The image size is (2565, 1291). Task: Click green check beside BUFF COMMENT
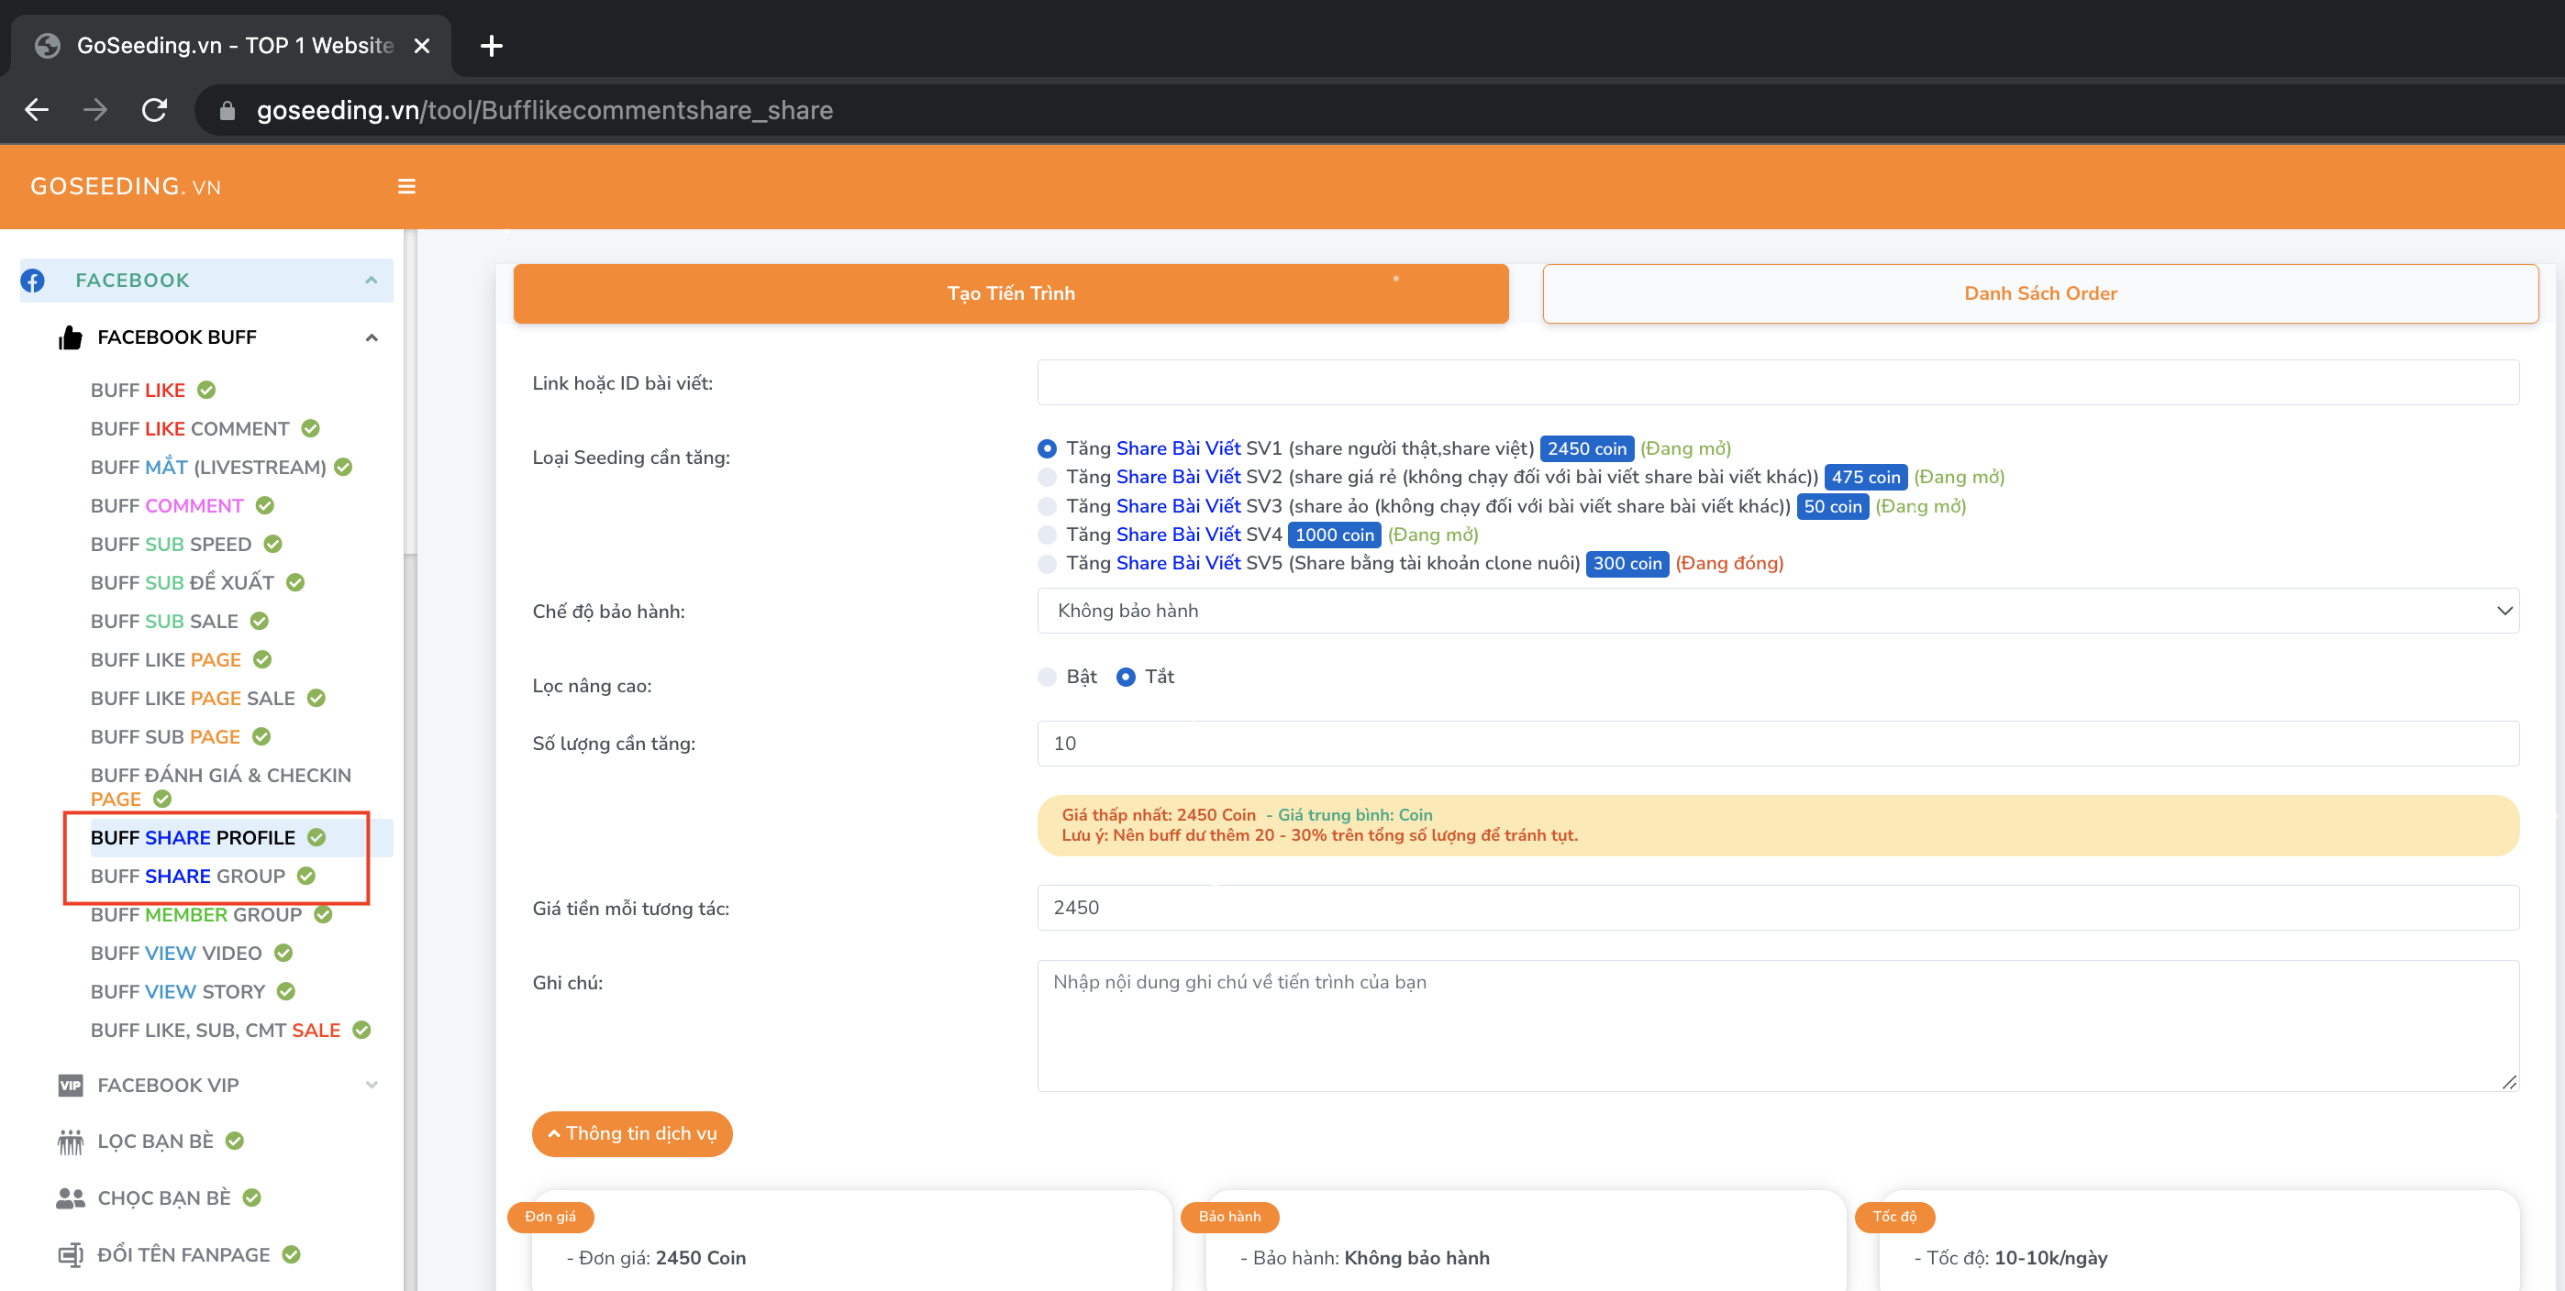pyautogui.click(x=265, y=505)
